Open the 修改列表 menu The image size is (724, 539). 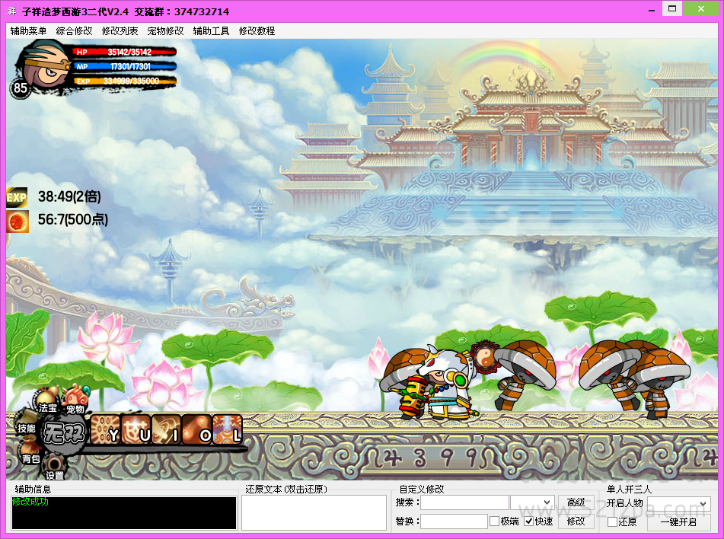[120, 31]
